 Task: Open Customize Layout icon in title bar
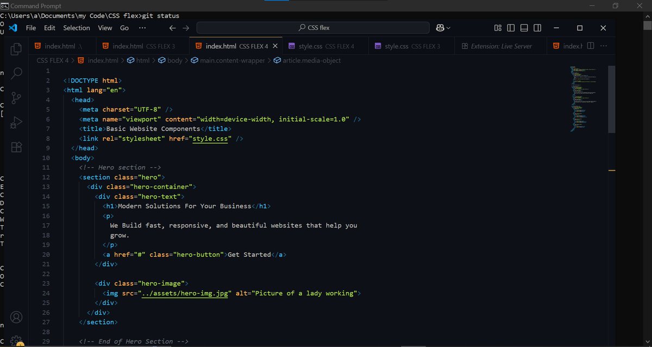point(498,28)
